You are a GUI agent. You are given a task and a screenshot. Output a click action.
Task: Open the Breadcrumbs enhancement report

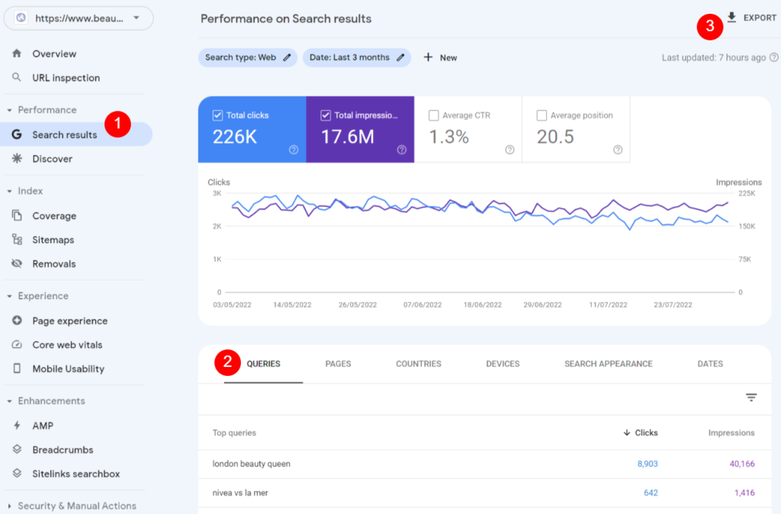tap(63, 449)
